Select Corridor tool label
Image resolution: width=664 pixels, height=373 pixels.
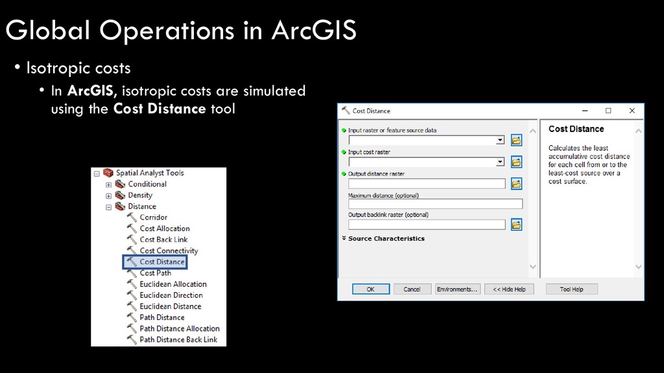pos(154,218)
